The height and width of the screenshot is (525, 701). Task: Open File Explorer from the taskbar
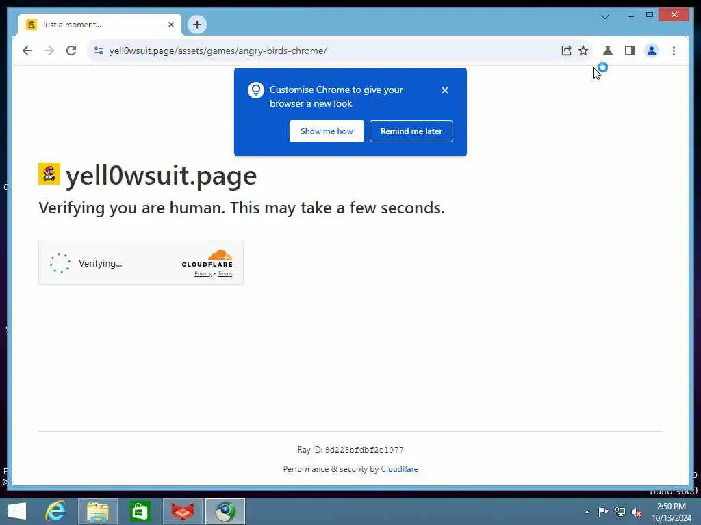(98, 511)
